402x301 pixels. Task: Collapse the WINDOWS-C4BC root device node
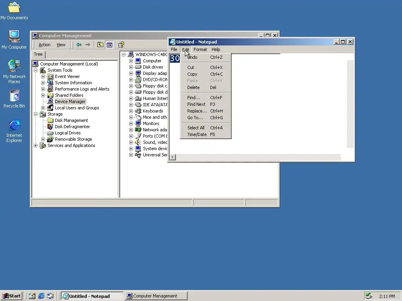click(x=124, y=54)
